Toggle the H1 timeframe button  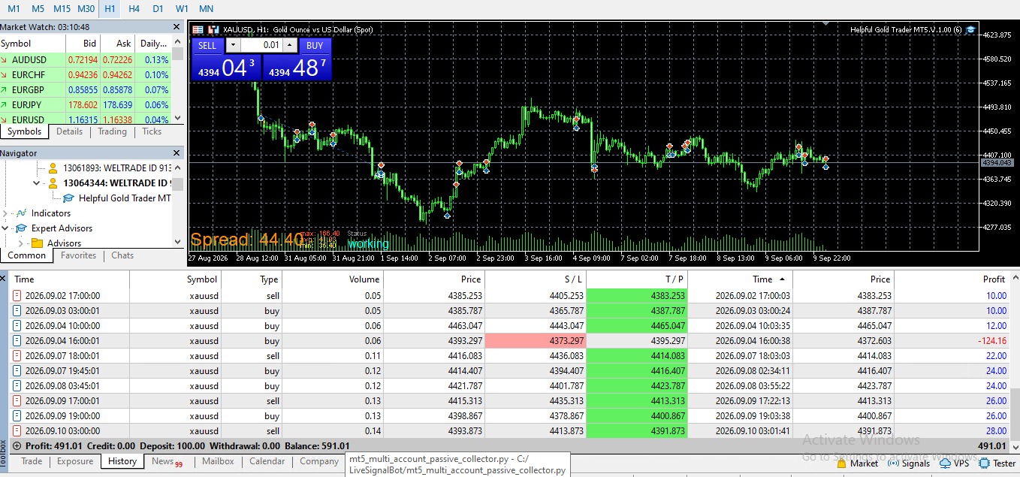[110, 8]
